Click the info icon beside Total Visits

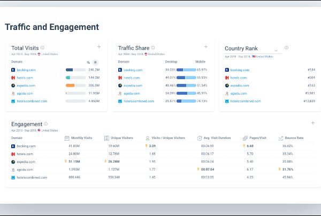click(x=42, y=48)
